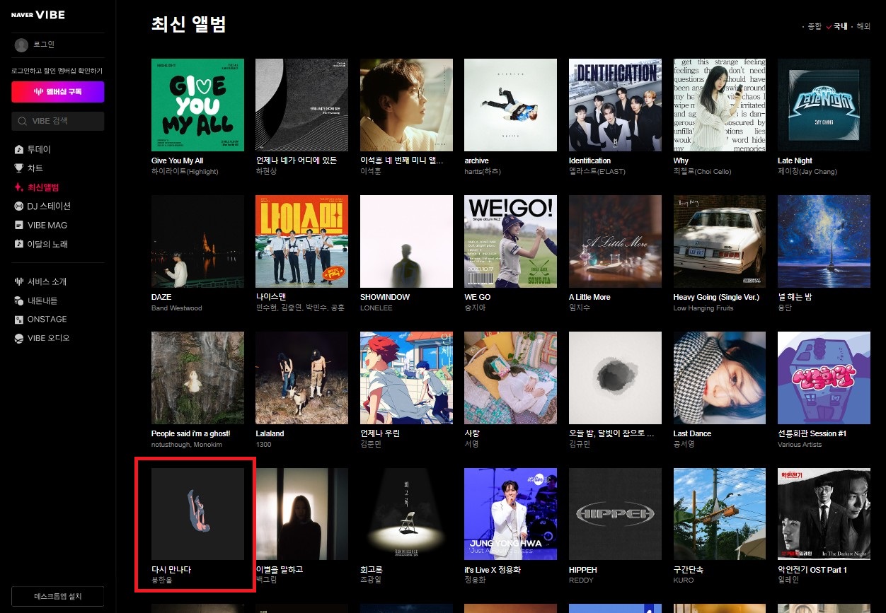This screenshot has height=613, width=886.
Task: Open the Late Night album cover
Action: click(x=824, y=105)
